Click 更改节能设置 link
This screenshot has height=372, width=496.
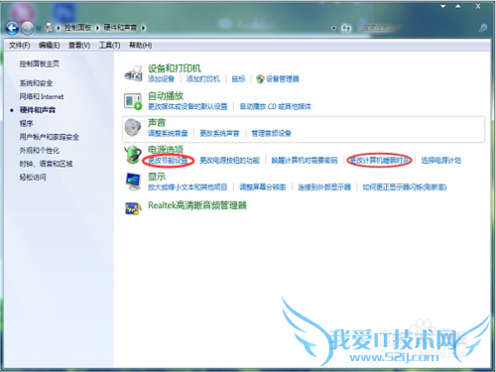tap(168, 161)
